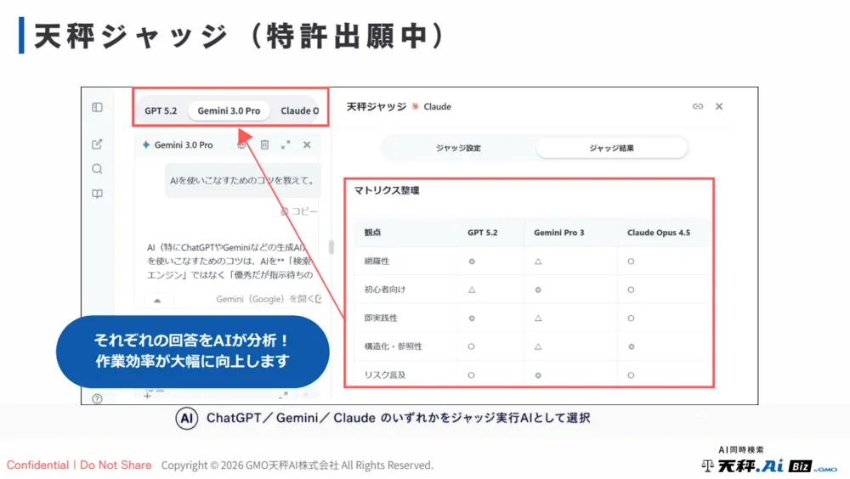The height and width of the screenshot is (479, 850).
Task: Click the 観点 column header
Action: (x=372, y=233)
